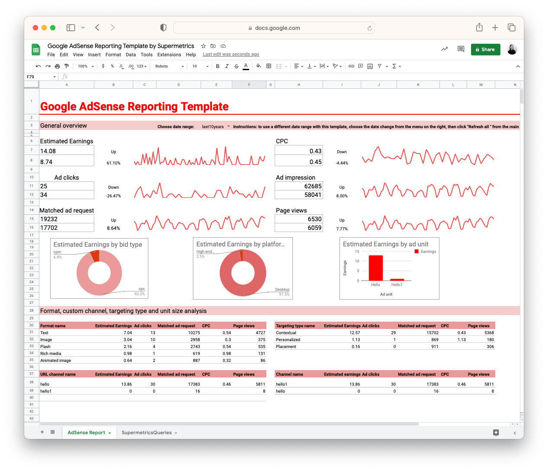The image size is (548, 471).
Task: Click the undo icon in toolbar
Action: (38, 66)
